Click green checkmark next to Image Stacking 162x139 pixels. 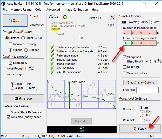point(52,64)
